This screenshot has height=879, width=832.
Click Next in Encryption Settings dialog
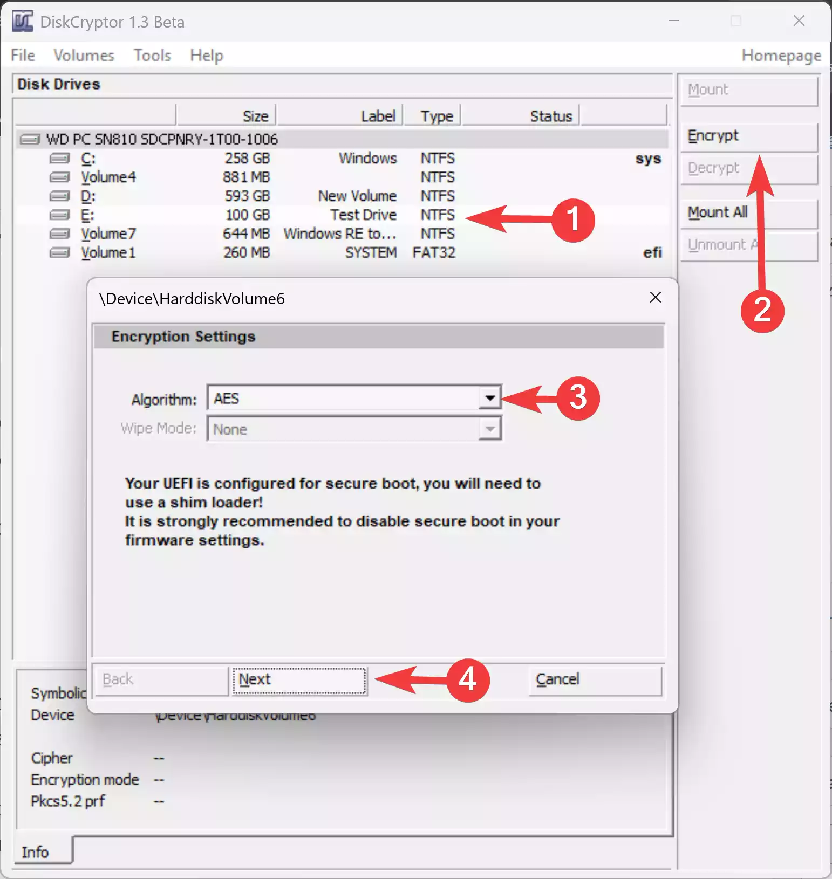pos(299,680)
